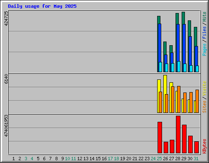The image size is (209, 163).
Task: Click the orange Sites bar for day 28
Action: [179, 99]
